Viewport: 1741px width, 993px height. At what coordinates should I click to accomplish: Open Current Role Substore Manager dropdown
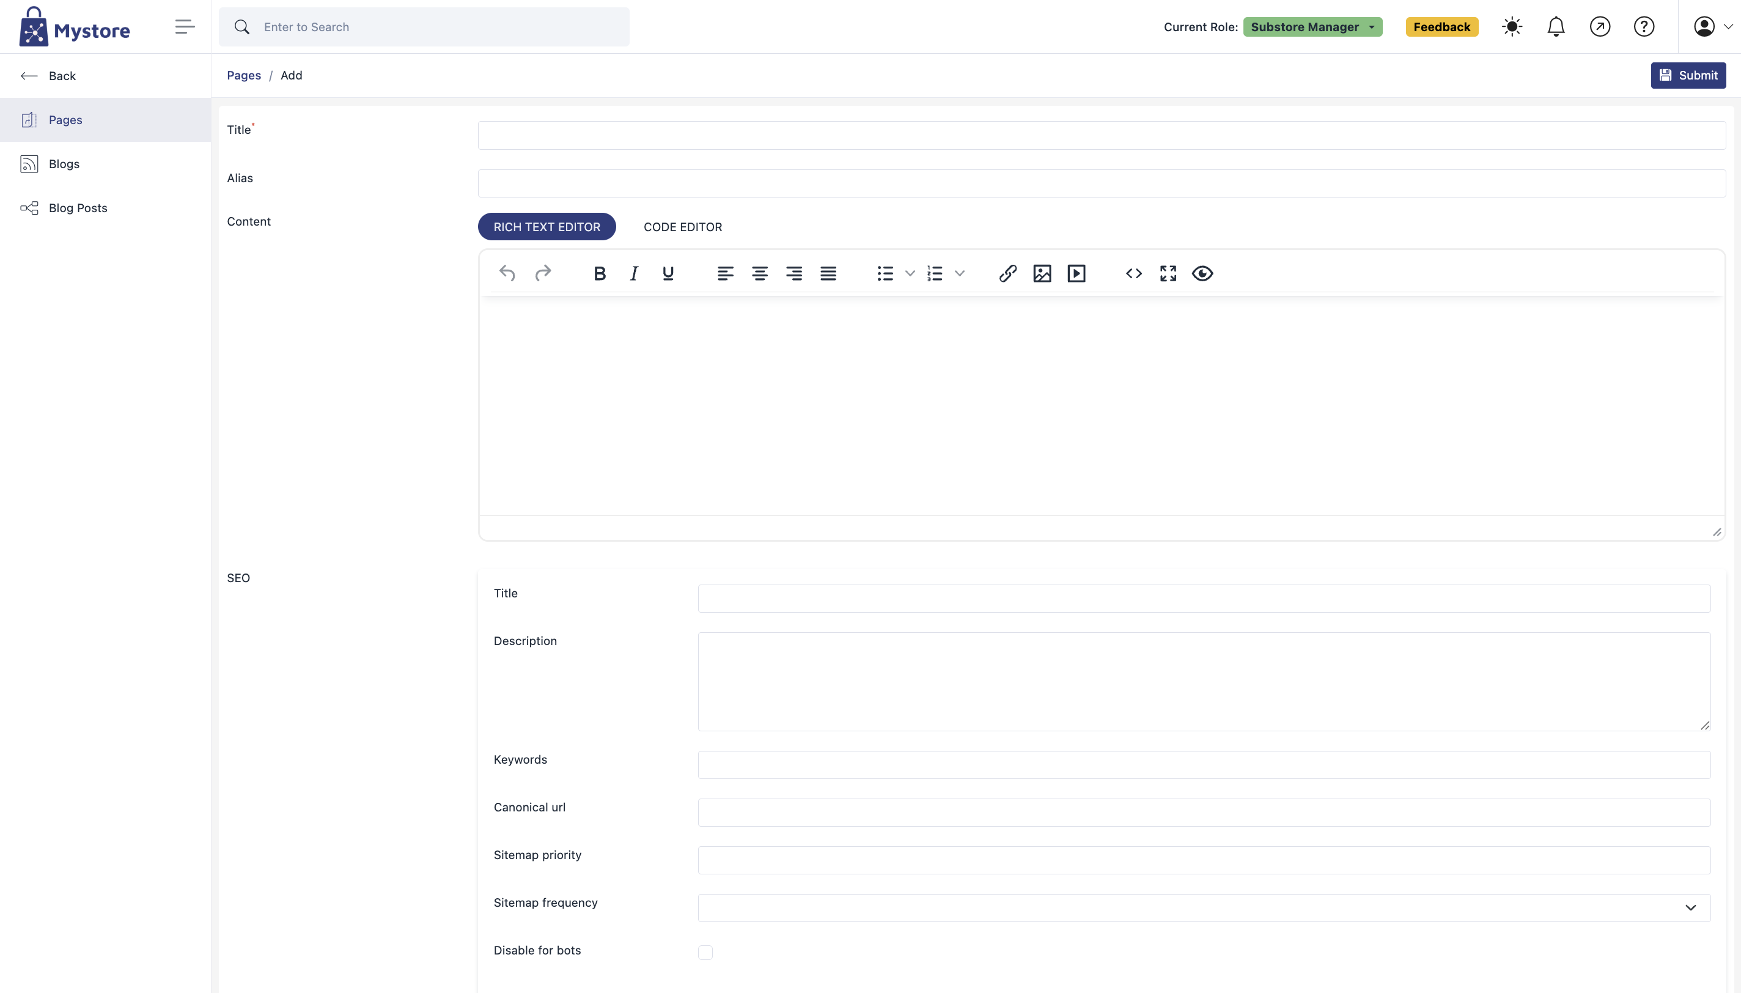click(x=1313, y=27)
